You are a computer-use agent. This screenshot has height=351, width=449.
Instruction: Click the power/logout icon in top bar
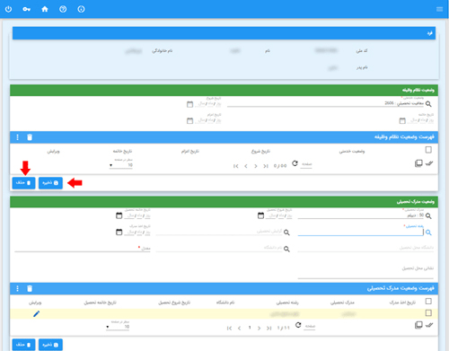point(8,9)
